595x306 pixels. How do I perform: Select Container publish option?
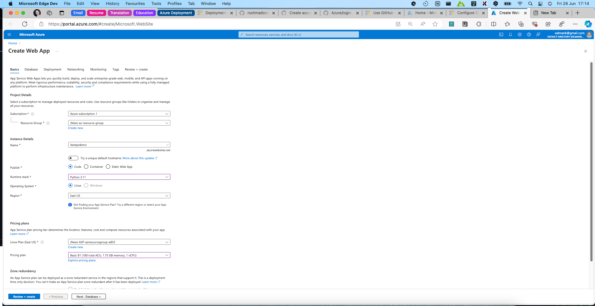86,167
